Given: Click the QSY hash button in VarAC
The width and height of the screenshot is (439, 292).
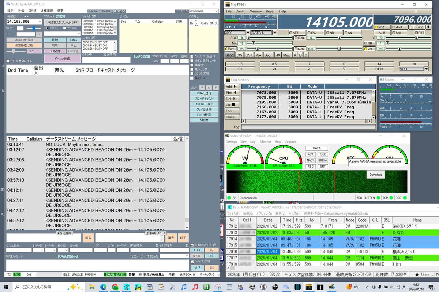Looking at the screenshot, I should (x=215, y=88).
